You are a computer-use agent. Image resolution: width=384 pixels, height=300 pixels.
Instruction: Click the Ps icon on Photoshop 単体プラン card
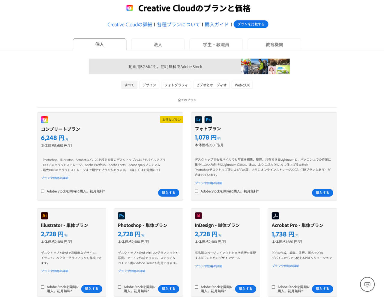121,216
